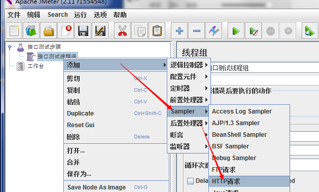The height and width of the screenshot is (192, 319).
Task: Click the Paste clipboard icon
Action: 157,31
